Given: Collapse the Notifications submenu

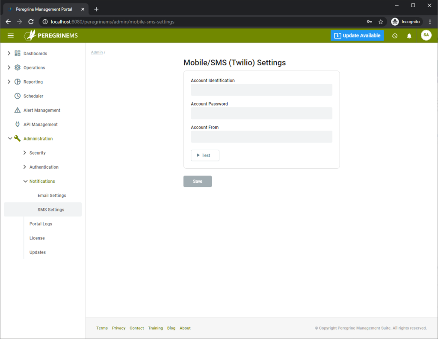Looking at the screenshot, I should coord(42,181).
